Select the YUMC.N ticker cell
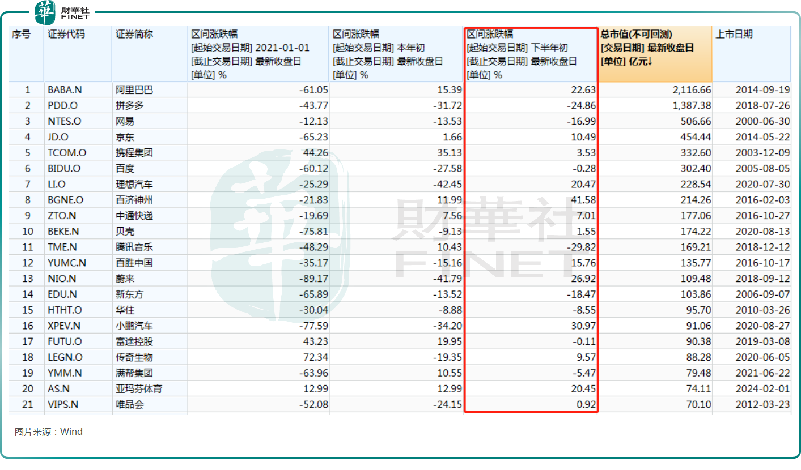The width and height of the screenshot is (801, 470). click(x=78, y=263)
